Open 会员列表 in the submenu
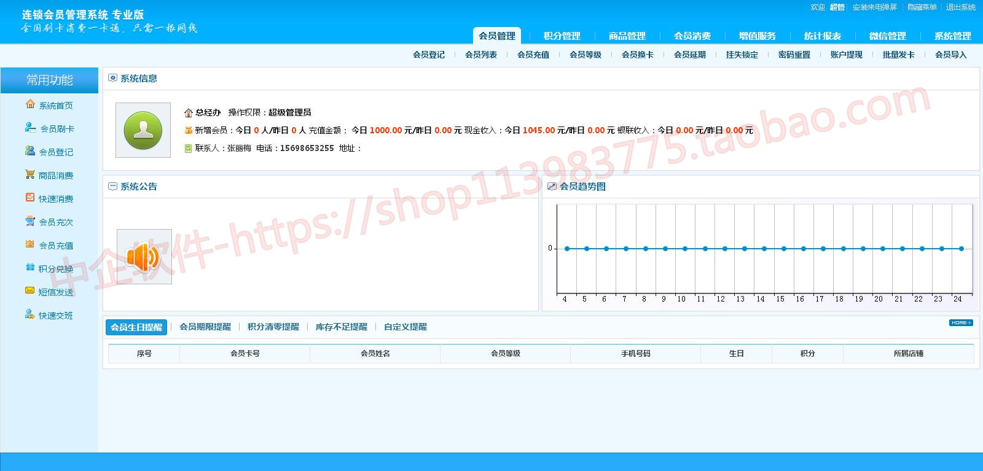The height and width of the screenshot is (471, 983). pyautogui.click(x=481, y=55)
